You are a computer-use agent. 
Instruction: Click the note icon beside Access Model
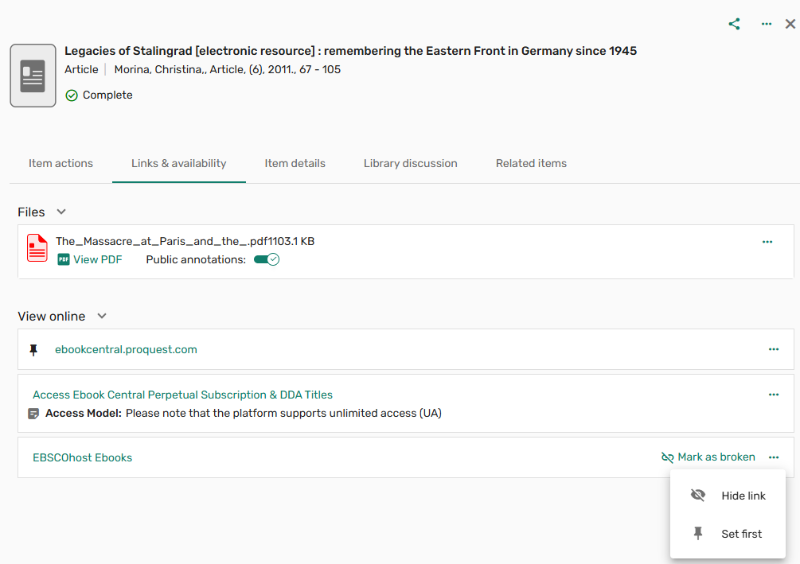click(x=33, y=414)
